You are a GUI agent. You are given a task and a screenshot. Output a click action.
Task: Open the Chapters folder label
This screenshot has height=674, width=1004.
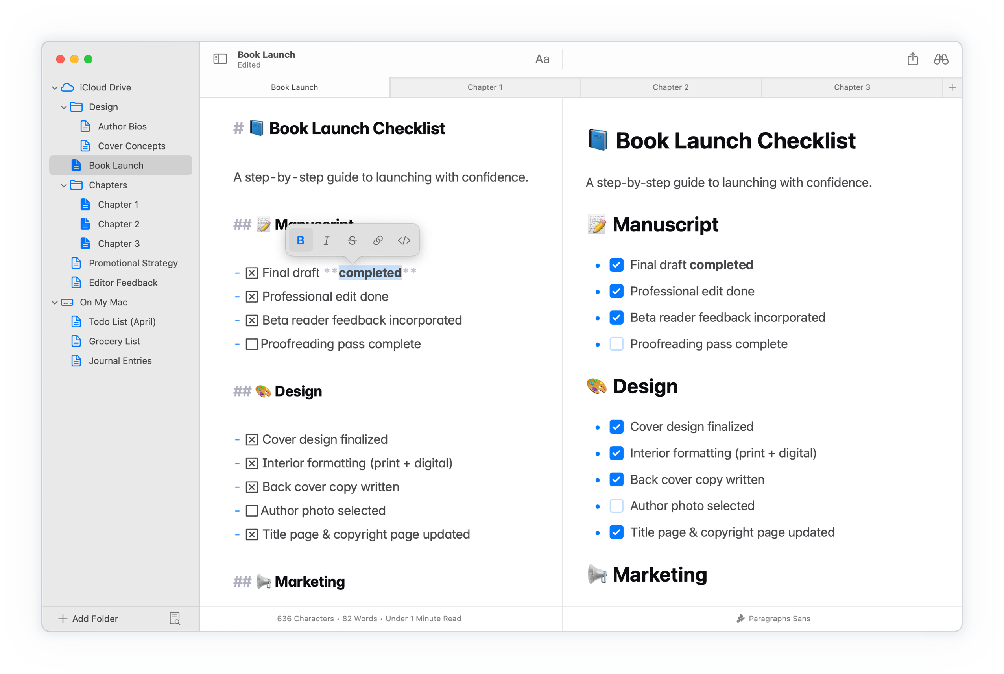click(x=108, y=185)
